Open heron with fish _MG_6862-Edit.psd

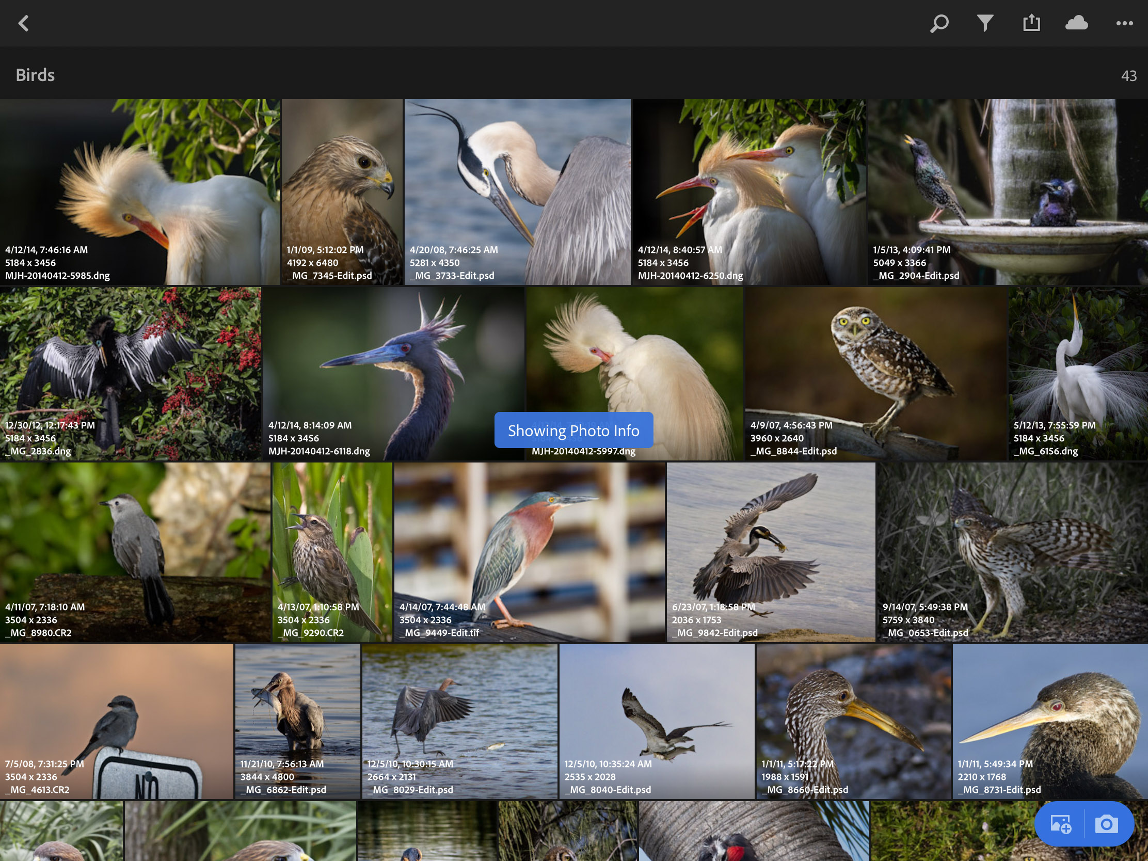pyautogui.click(x=297, y=722)
